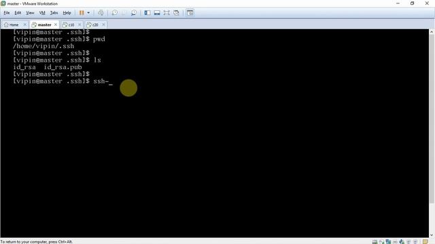Click the scrollbar up arrow
The width and height of the screenshot is (435, 244).
[432, 32]
